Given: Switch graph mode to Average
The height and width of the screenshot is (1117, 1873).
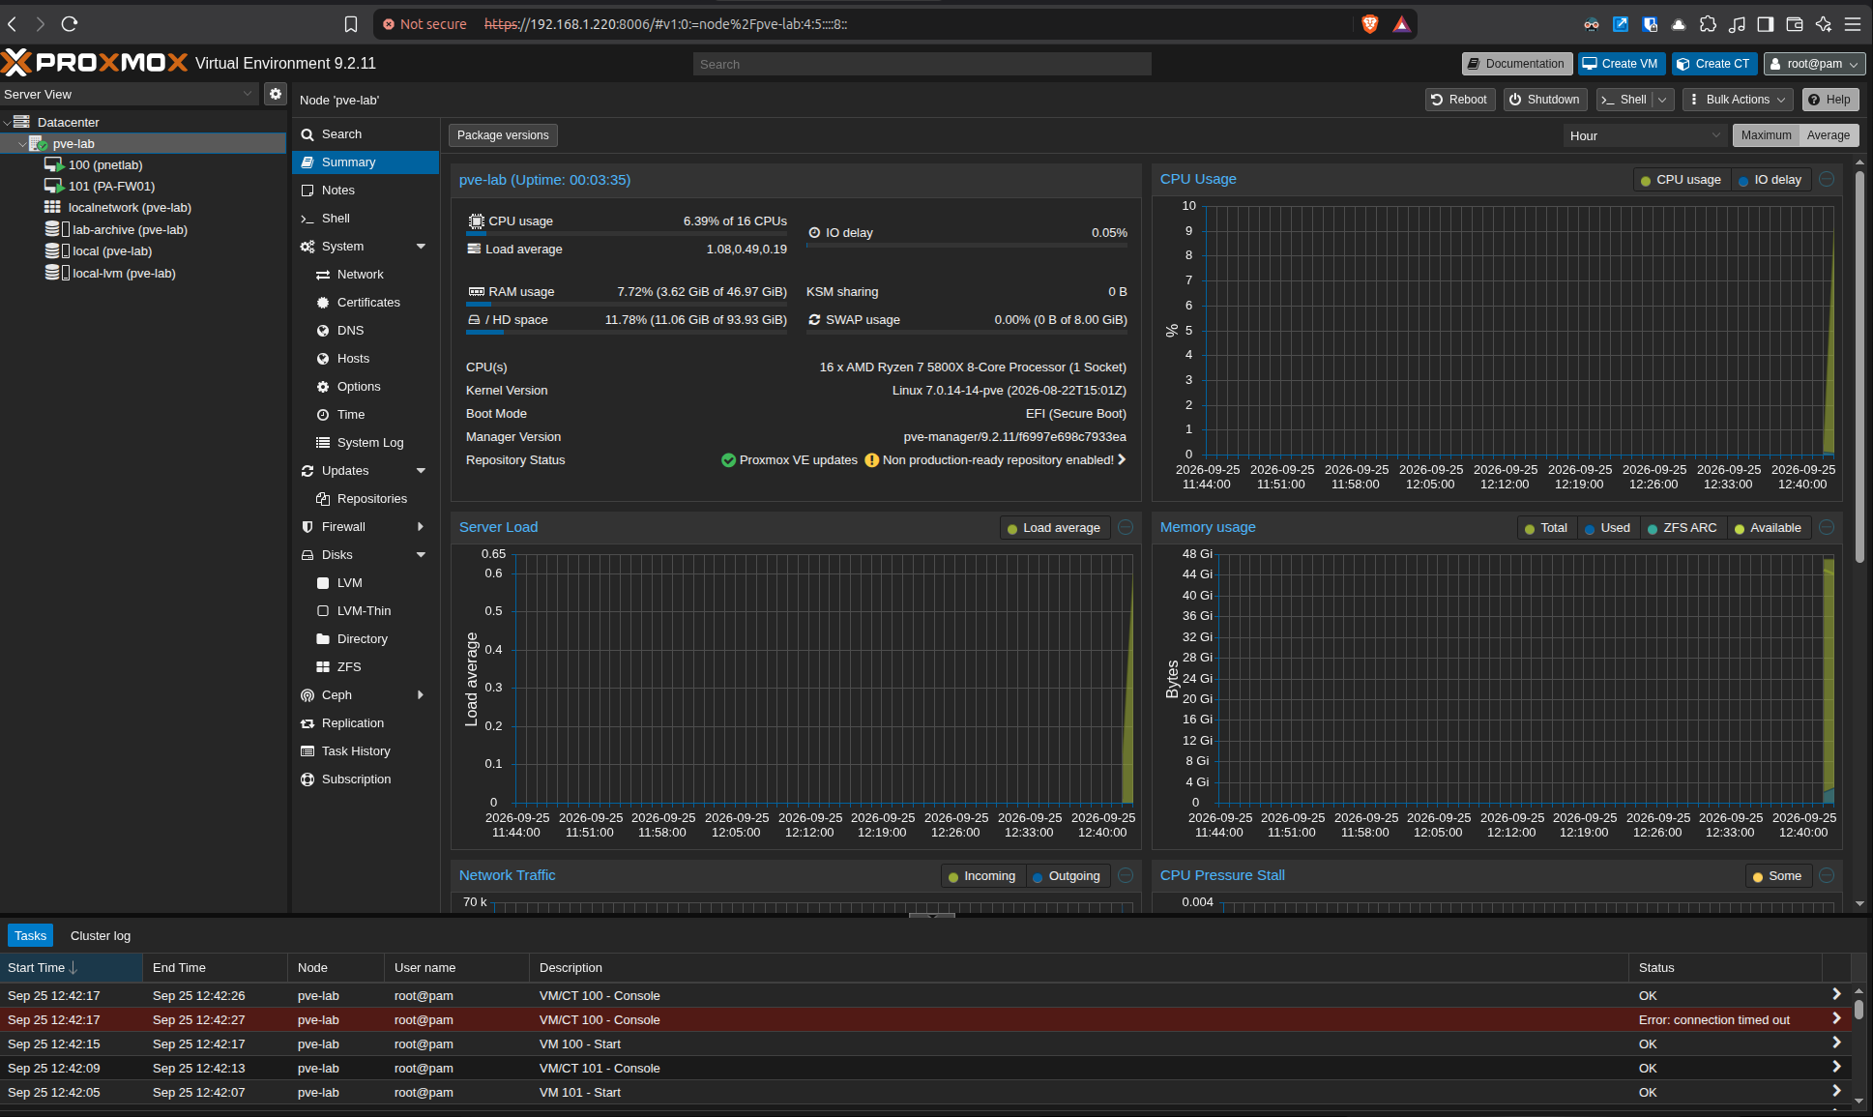Looking at the screenshot, I should pyautogui.click(x=1829, y=135).
